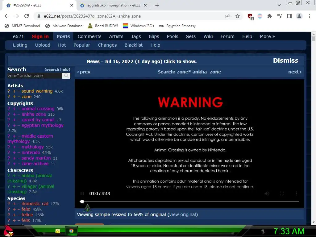The width and height of the screenshot is (316, 237).
Task: Click the striped flag extension icon
Action: point(260,16)
